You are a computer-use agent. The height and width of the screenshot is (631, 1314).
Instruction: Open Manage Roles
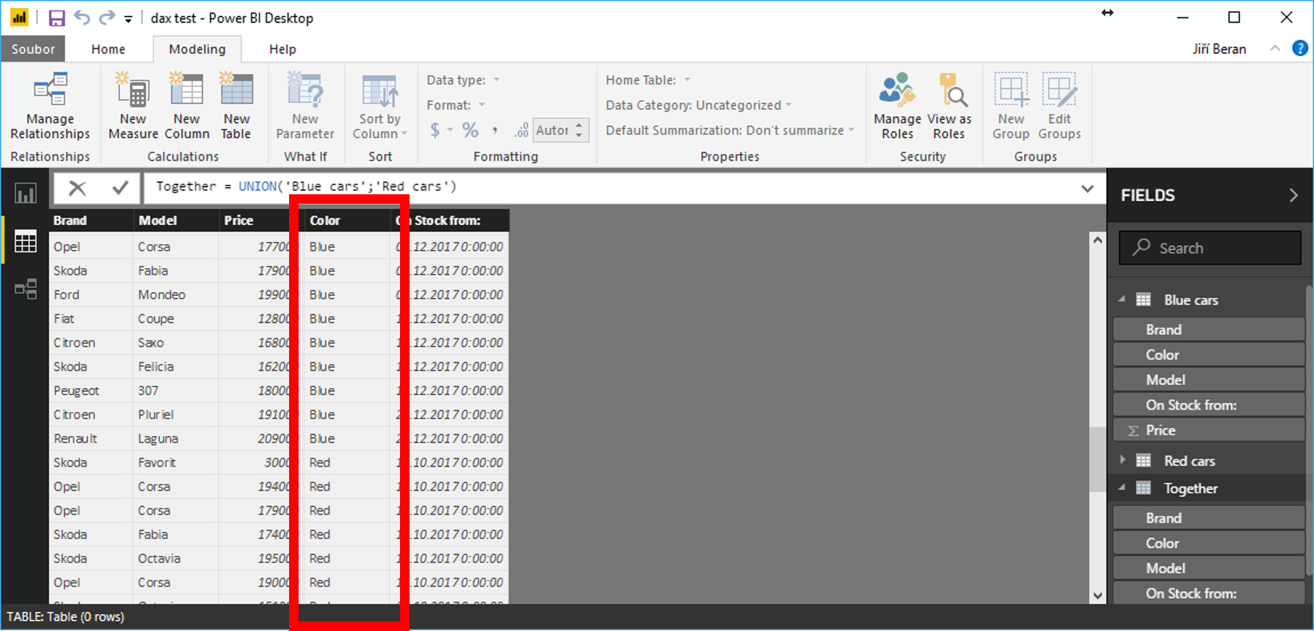point(897,106)
